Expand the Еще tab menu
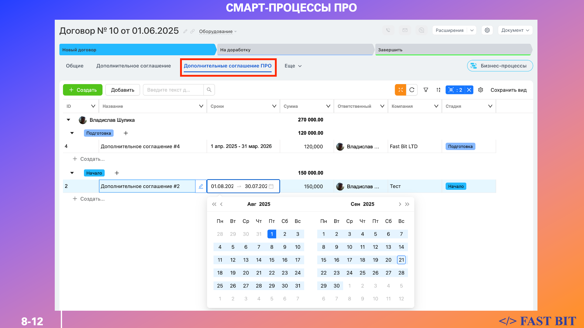584x328 pixels. [293, 66]
